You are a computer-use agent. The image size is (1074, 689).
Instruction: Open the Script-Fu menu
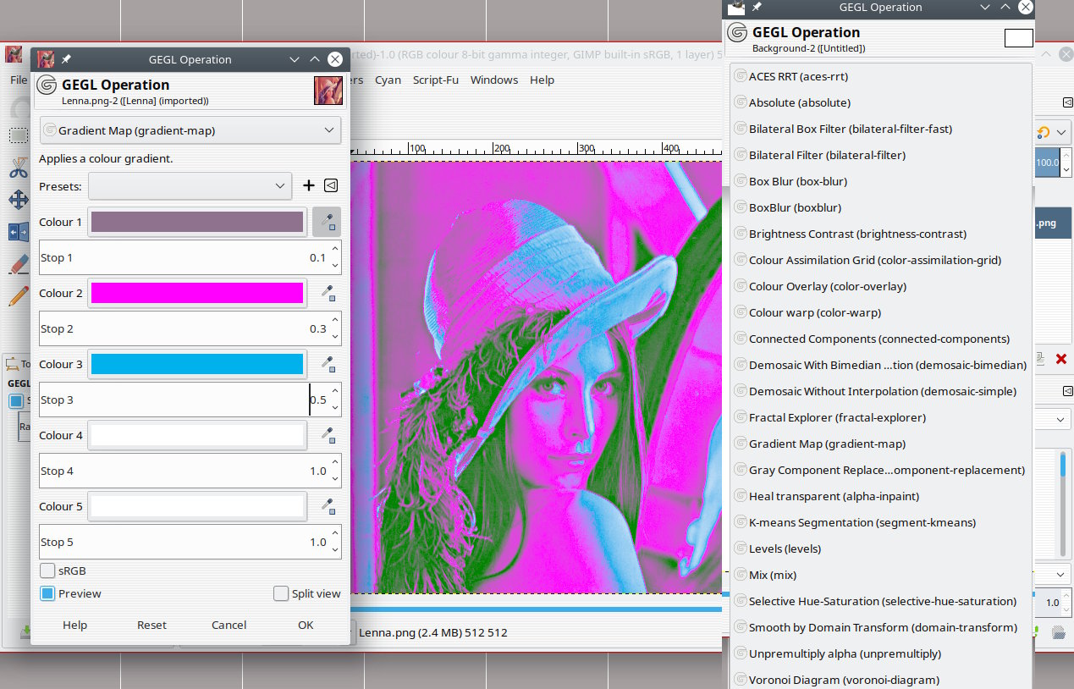436,80
